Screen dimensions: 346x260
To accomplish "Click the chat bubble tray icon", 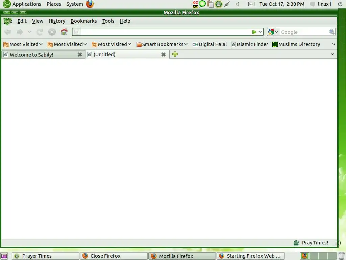I will point(202,4).
